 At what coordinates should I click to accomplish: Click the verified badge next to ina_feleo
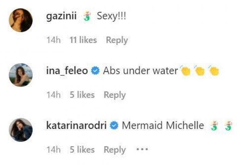point(95,71)
